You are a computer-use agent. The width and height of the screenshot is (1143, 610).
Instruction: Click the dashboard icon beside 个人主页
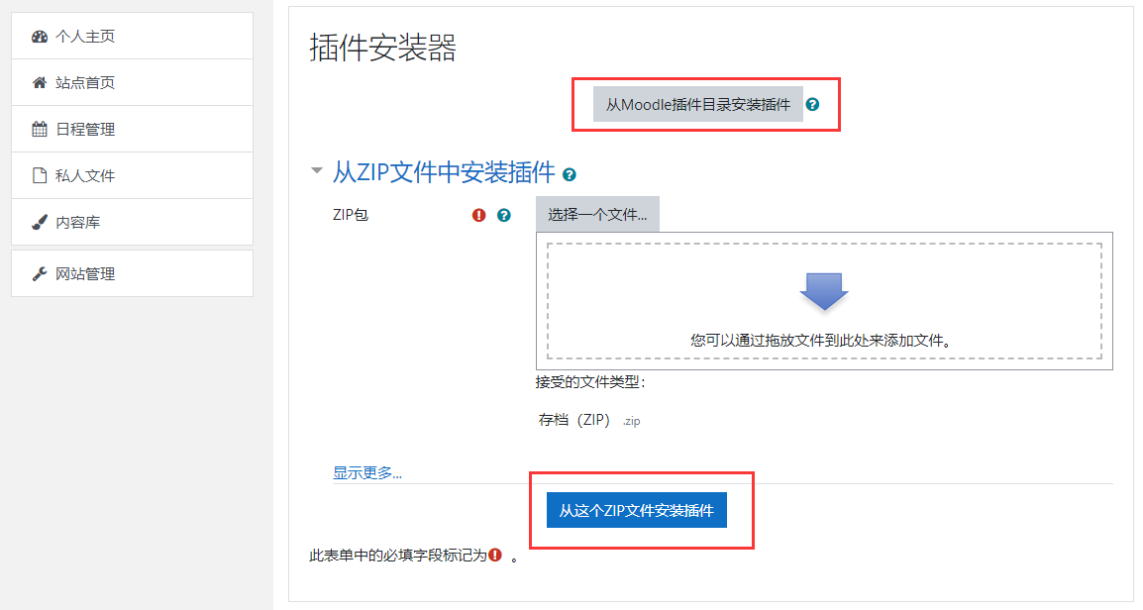[x=40, y=37]
